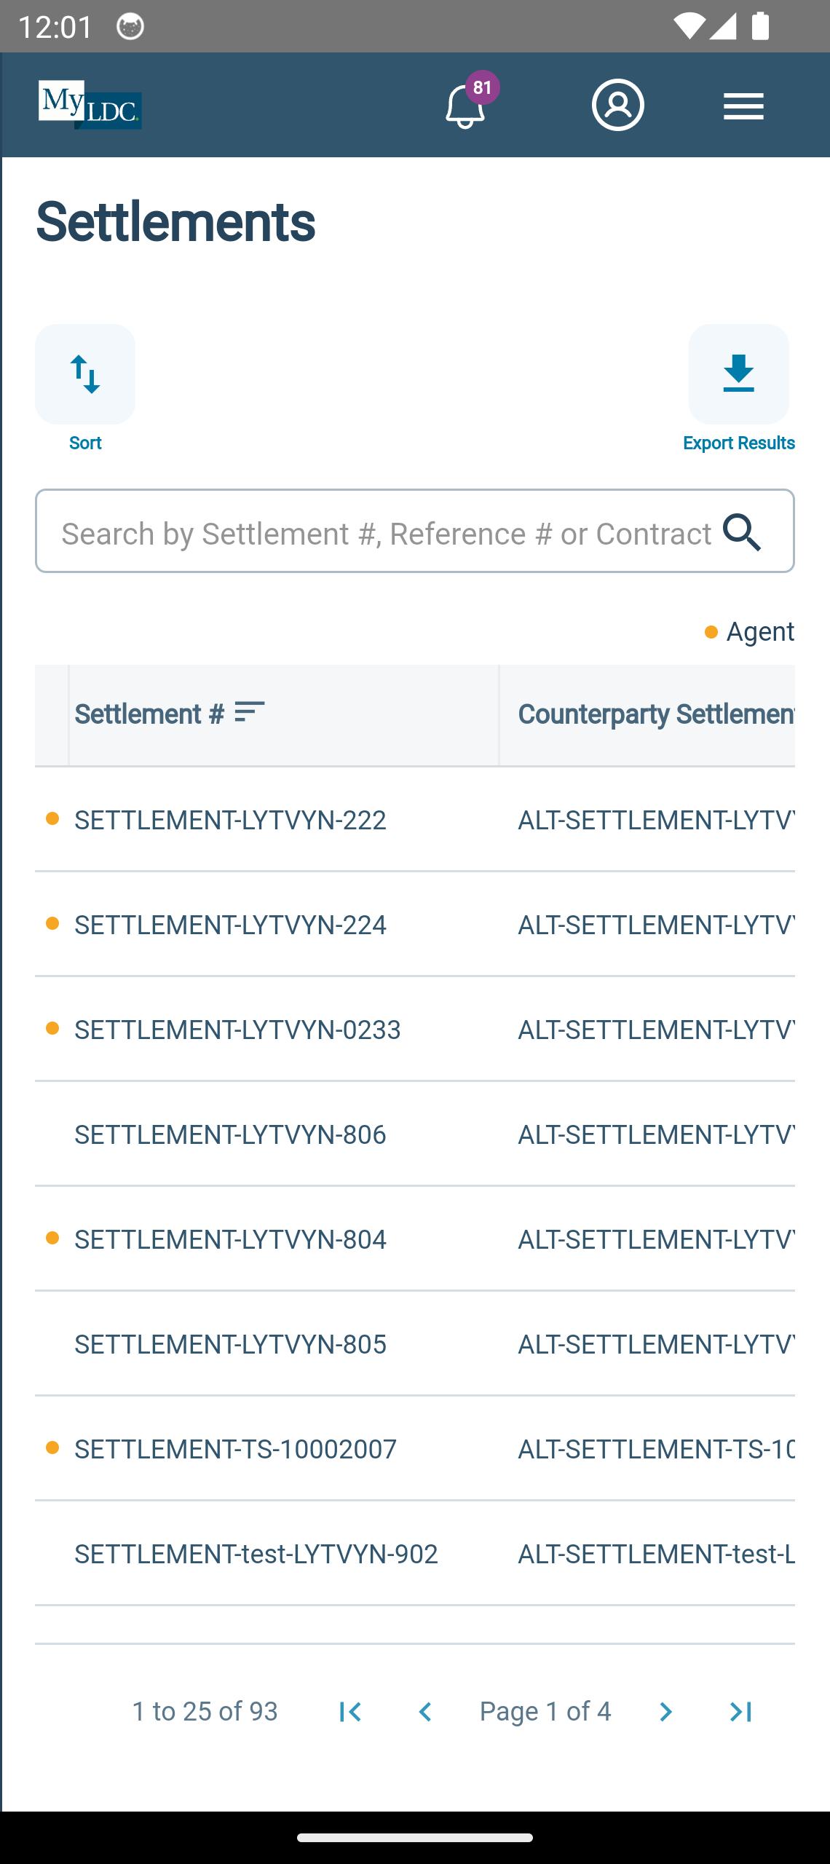Open the notifications bell icon

point(465,106)
